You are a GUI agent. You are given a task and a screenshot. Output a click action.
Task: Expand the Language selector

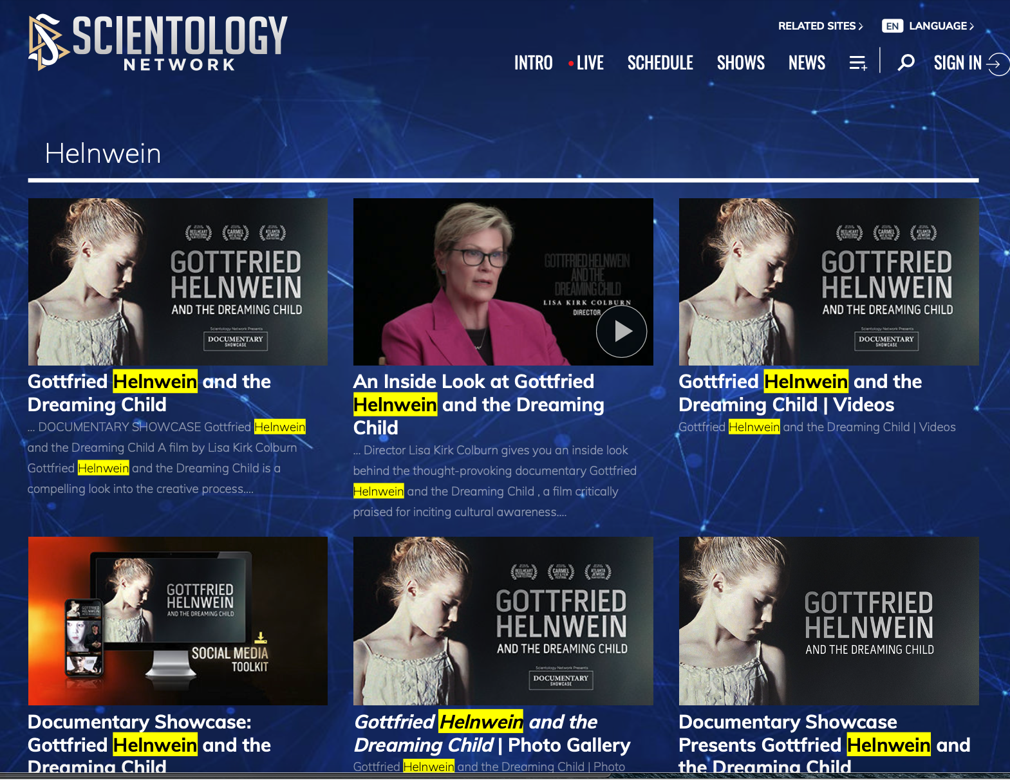click(941, 26)
